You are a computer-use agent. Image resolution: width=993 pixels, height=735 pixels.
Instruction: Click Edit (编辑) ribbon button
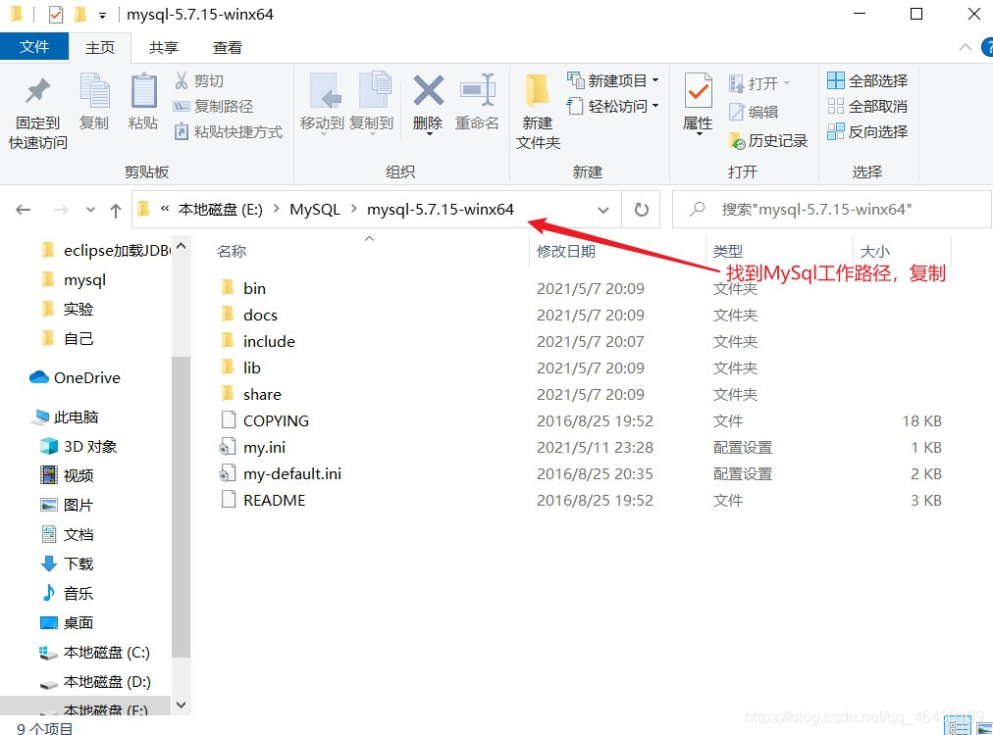point(754,112)
